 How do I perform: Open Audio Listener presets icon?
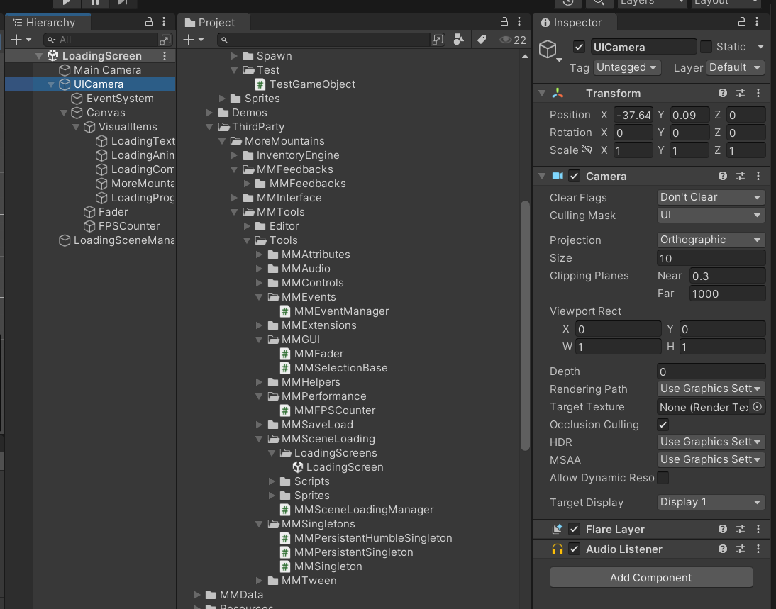click(x=741, y=549)
